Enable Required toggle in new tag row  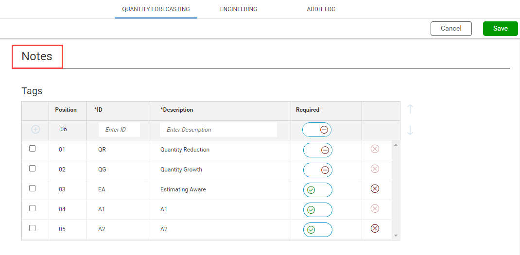pos(317,130)
